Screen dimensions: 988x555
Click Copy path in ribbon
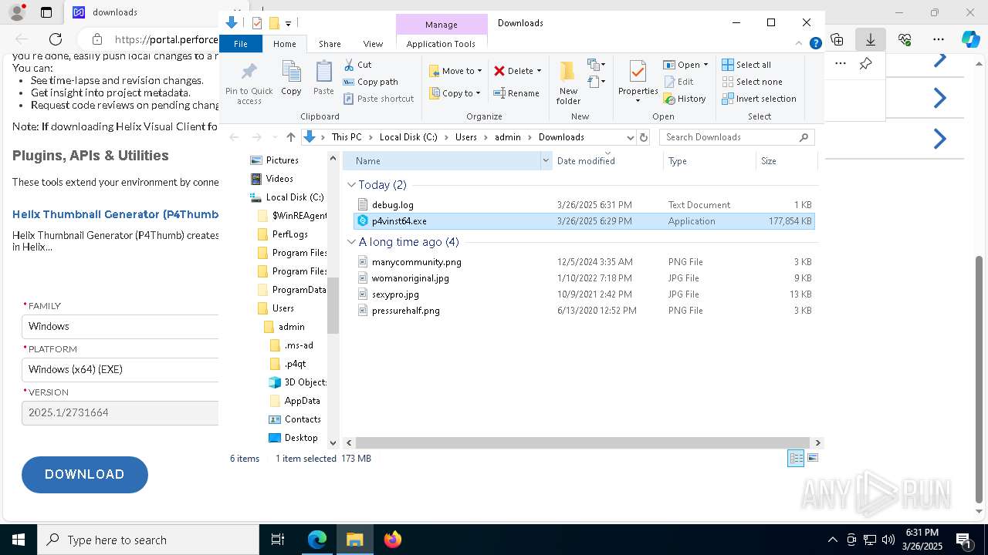[x=370, y=82]
